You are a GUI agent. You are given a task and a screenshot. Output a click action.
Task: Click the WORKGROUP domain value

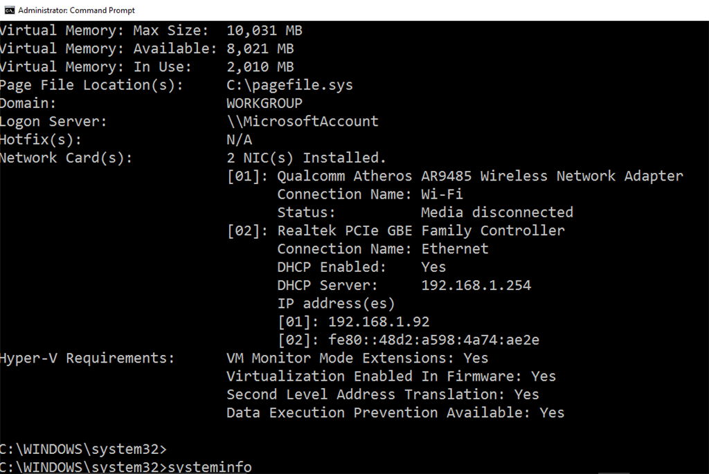[x=264, y=103]
